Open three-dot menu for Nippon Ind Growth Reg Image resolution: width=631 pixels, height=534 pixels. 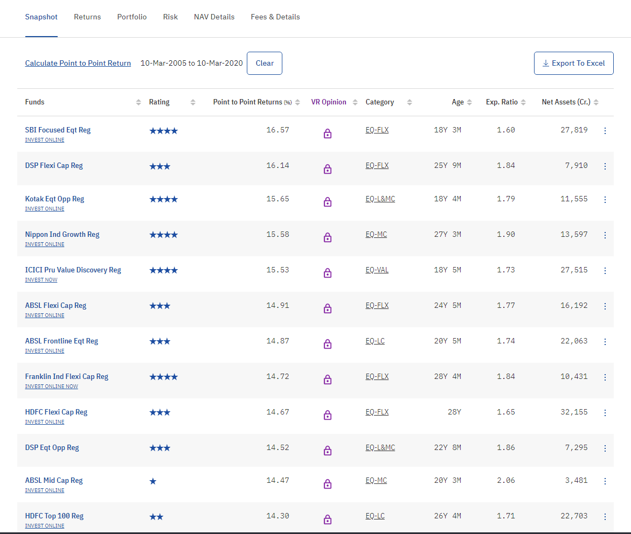pos(605,235)
